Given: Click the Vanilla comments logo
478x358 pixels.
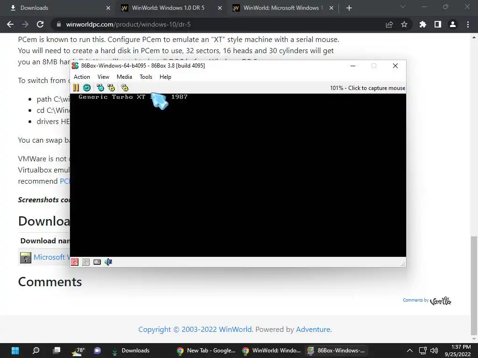Looking at the screenshot, I should 441,301.
